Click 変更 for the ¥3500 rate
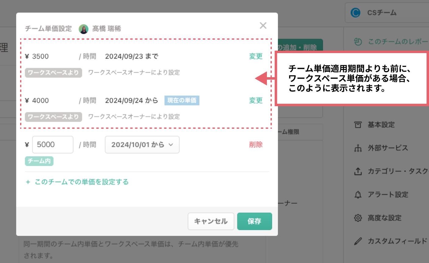 click(256, 56)
